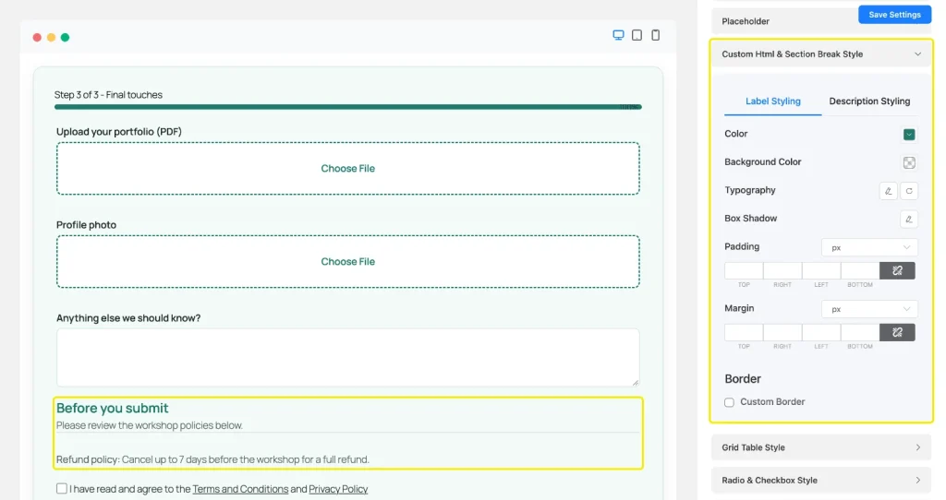Expand the Grid Table Style section

click(x=821, y=447)
